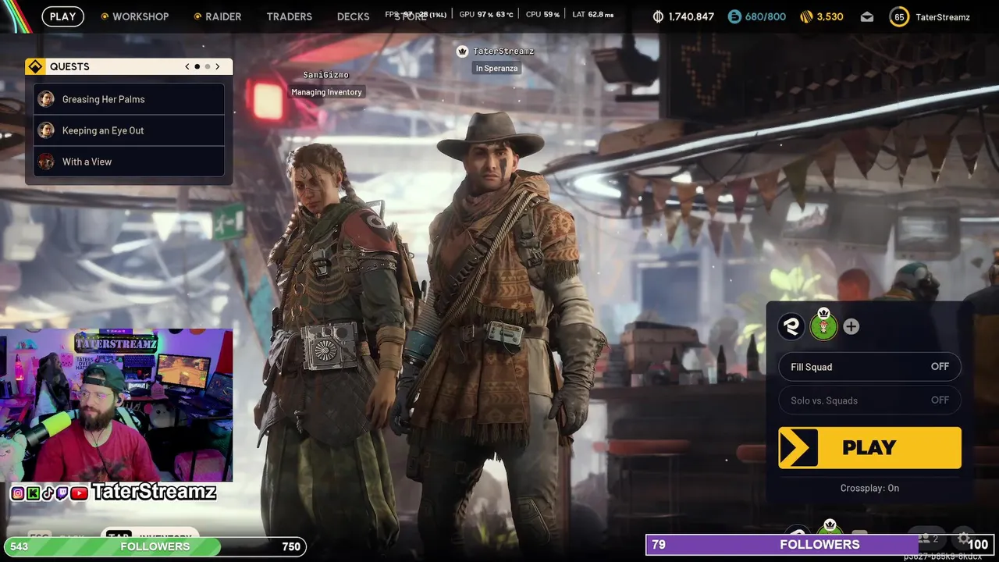Open the RAIDER tab
The height and width of the screenshot is (562, 999).
pos(217,16)
